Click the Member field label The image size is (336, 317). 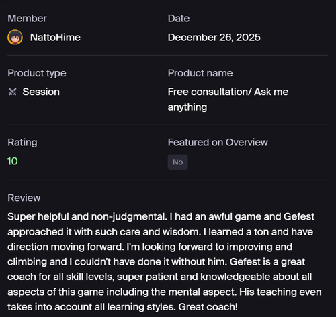[27, 19]
